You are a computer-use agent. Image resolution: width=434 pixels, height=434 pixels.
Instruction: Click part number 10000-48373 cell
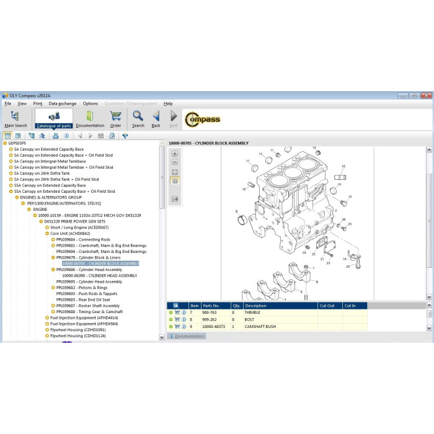pos(216,327)
